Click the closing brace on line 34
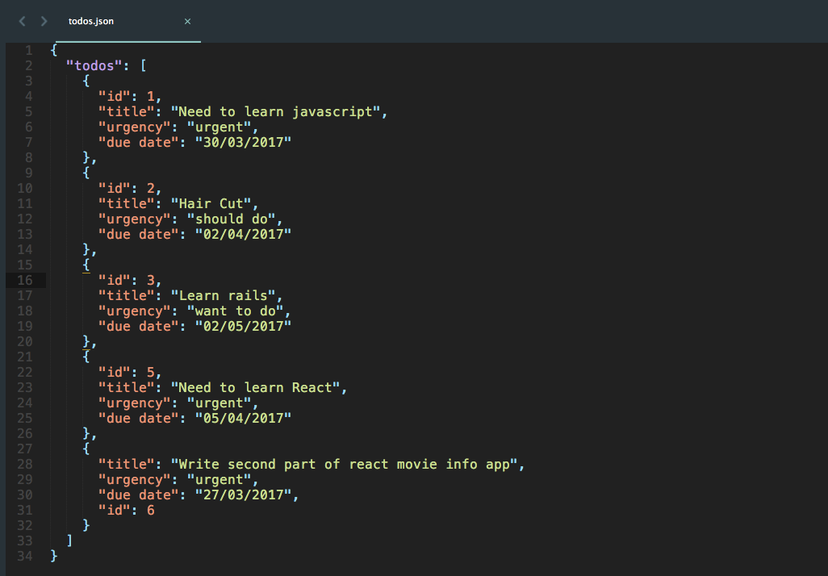Image resolution: width=828 pixels, height=576 pixels. tap(52, 555)
